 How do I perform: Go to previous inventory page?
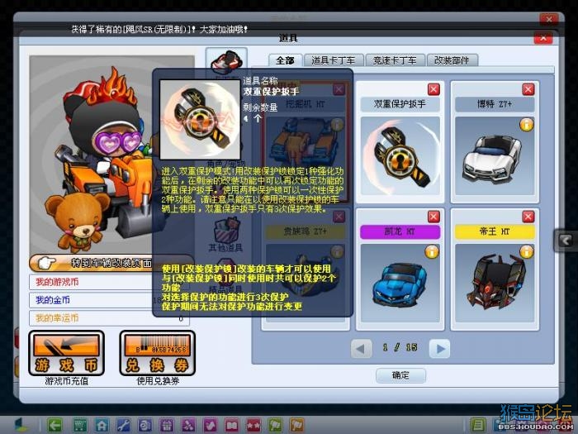[x=362, y=349]
